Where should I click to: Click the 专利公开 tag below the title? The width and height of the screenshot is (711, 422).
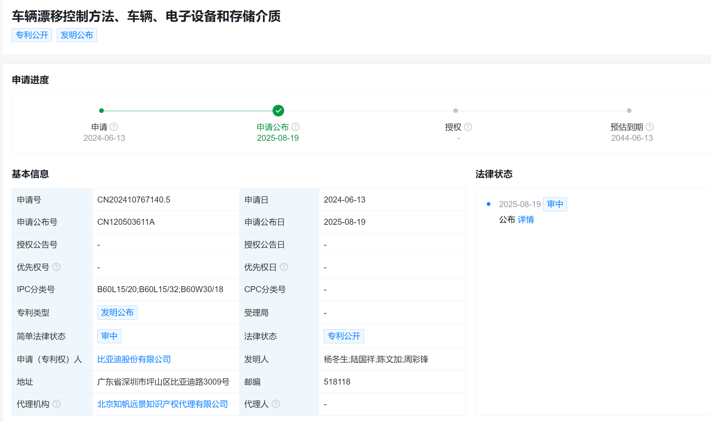31,35
